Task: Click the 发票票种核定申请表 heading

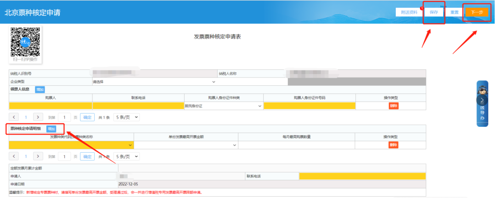Action: [x=218, y=37]
